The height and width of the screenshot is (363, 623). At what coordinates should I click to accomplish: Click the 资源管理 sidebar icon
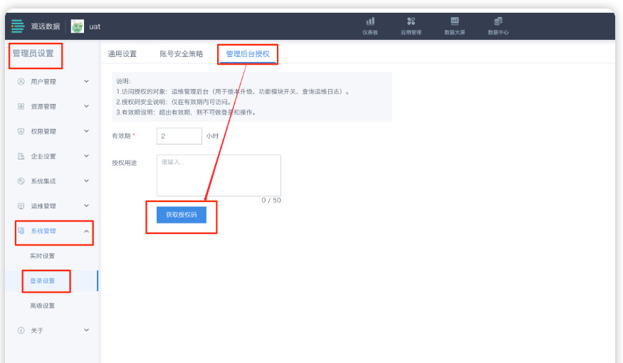click(x=21, y=107)
